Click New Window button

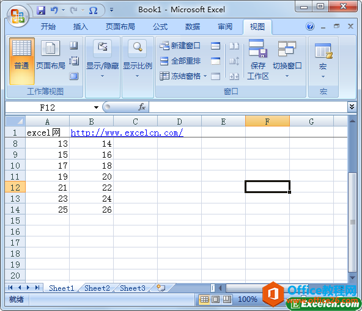coord(180,46)
